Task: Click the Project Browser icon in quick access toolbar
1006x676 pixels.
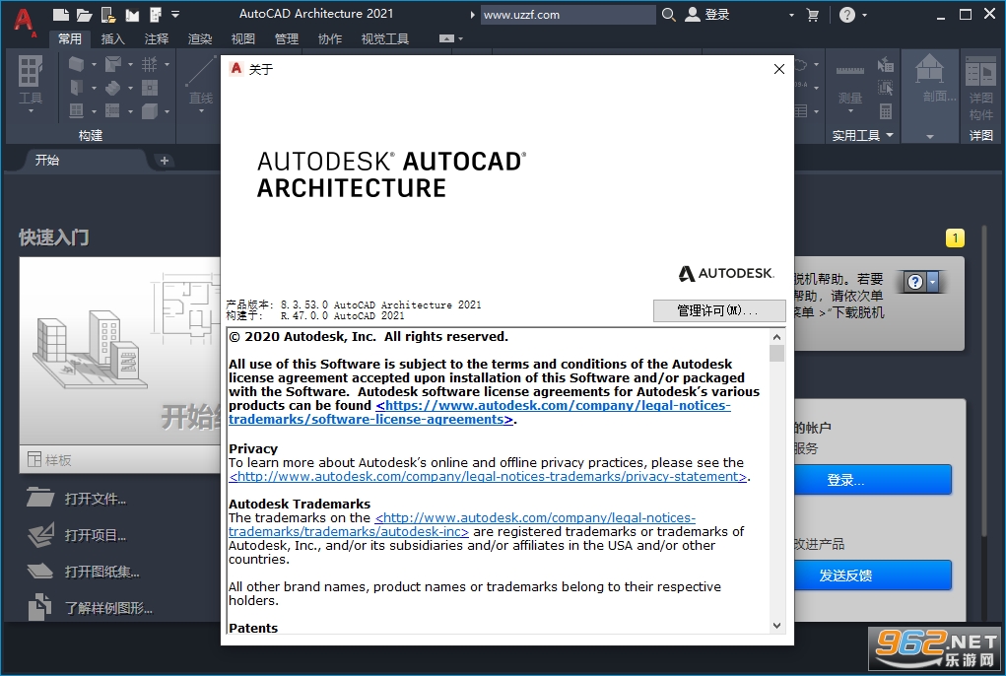Action: point(156,14)
